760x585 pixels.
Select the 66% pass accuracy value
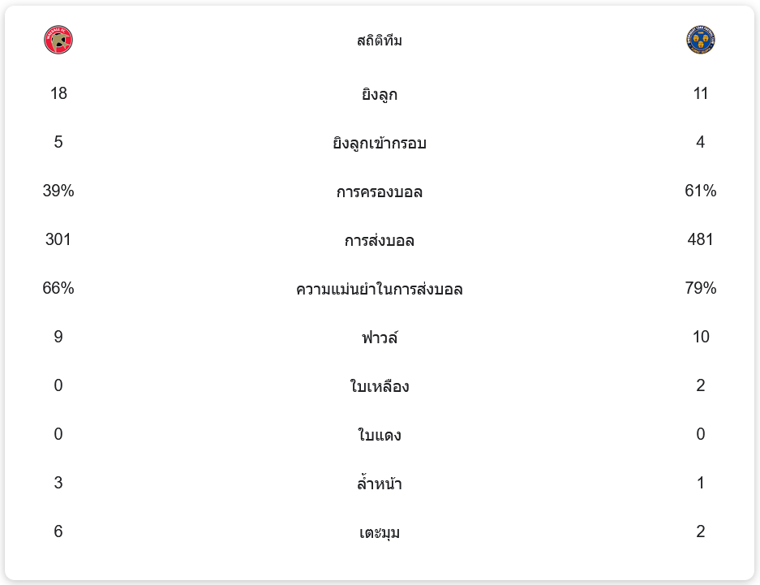(58, 288)
